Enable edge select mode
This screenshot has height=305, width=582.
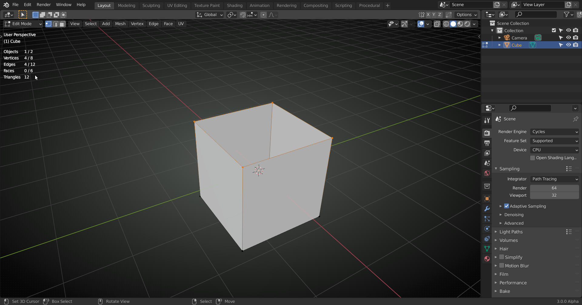tap(55, 24)
